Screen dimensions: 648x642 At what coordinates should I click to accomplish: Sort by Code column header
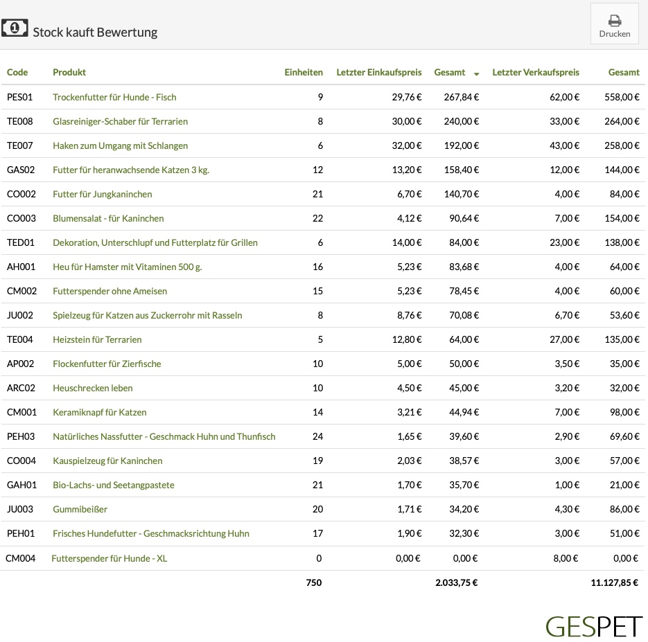(x=17, y=72)
